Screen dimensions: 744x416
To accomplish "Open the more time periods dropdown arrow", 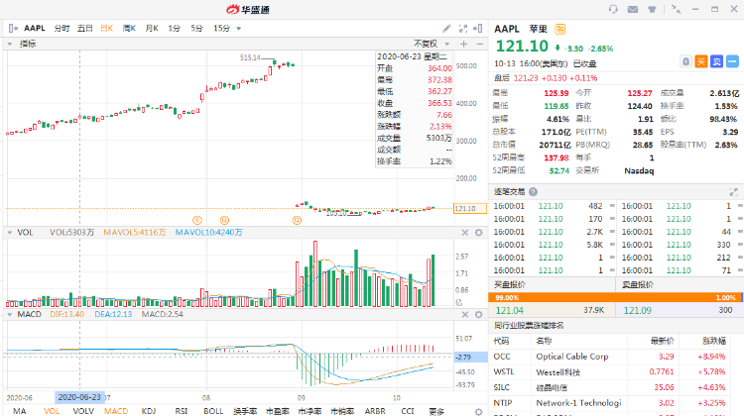I will point(239,29).
